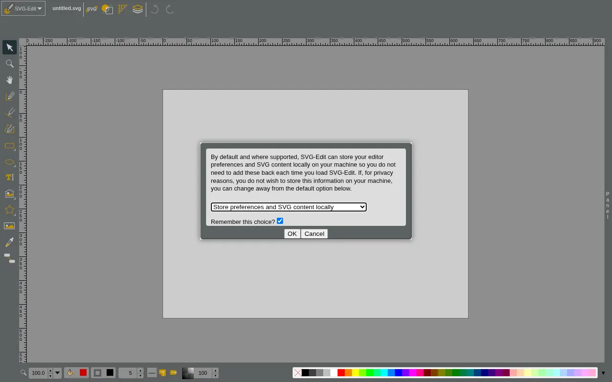Open the side Panel handle

pyautogui.click(x=608, y=205)
